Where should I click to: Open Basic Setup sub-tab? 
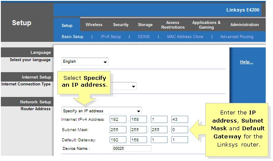click(72, 37)
